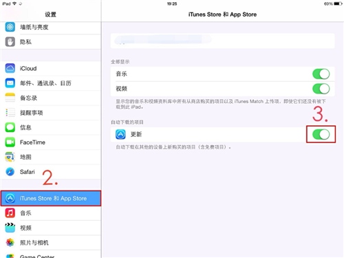This screenshot has width=344, height=258.
Task: Tap the blurred Apple ID account row
Action: tap(222, 41)
